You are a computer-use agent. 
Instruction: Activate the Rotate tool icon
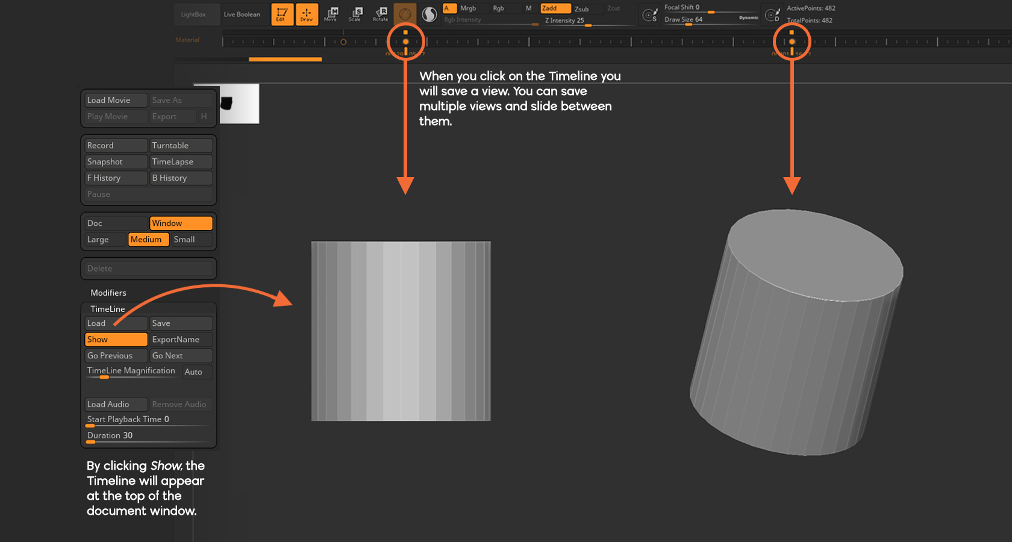pos(381,14)
